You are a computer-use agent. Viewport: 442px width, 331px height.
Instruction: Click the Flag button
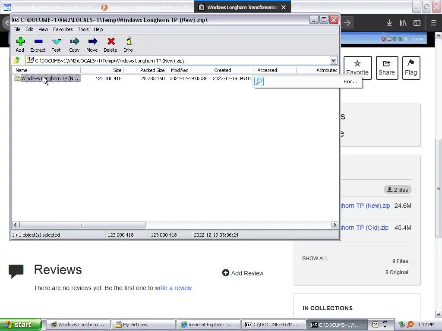tap(411, 68)
